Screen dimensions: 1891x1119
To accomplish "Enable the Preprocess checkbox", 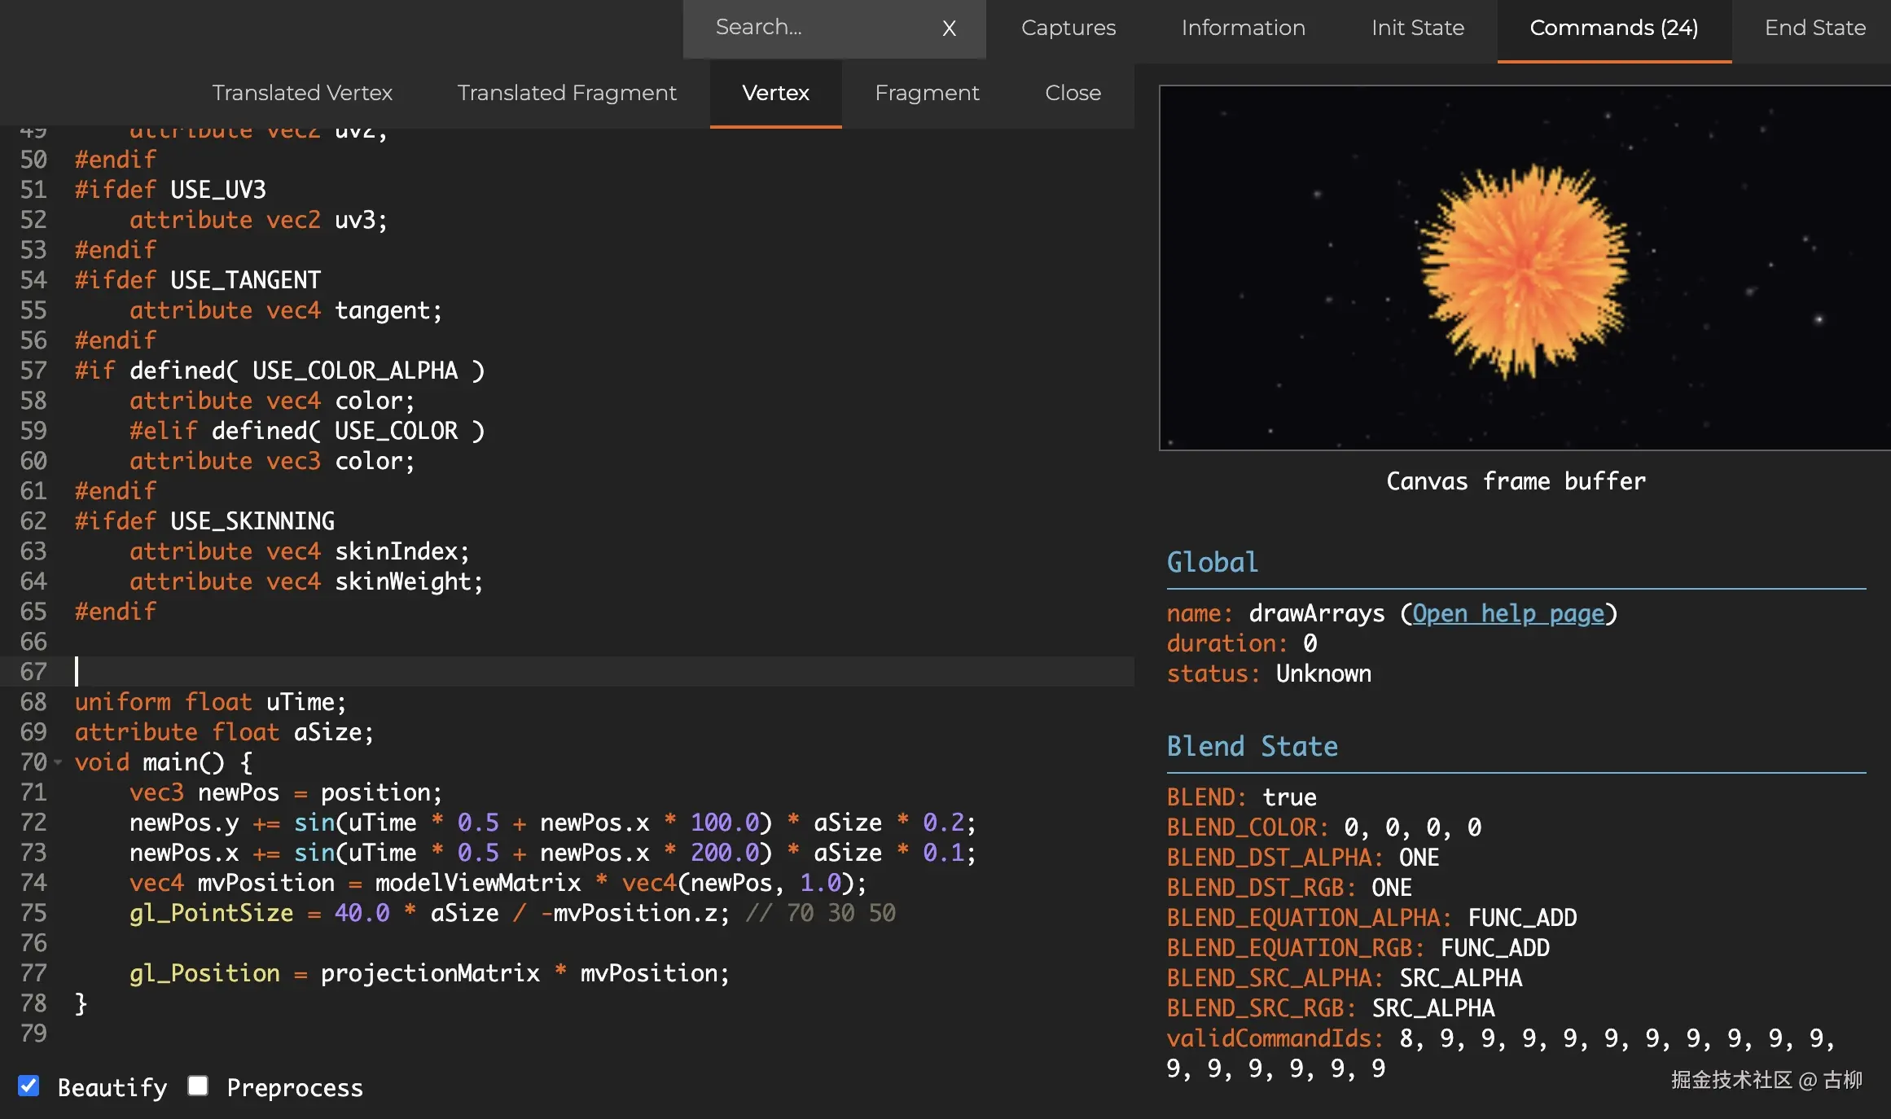I will tap(198, 1086).
